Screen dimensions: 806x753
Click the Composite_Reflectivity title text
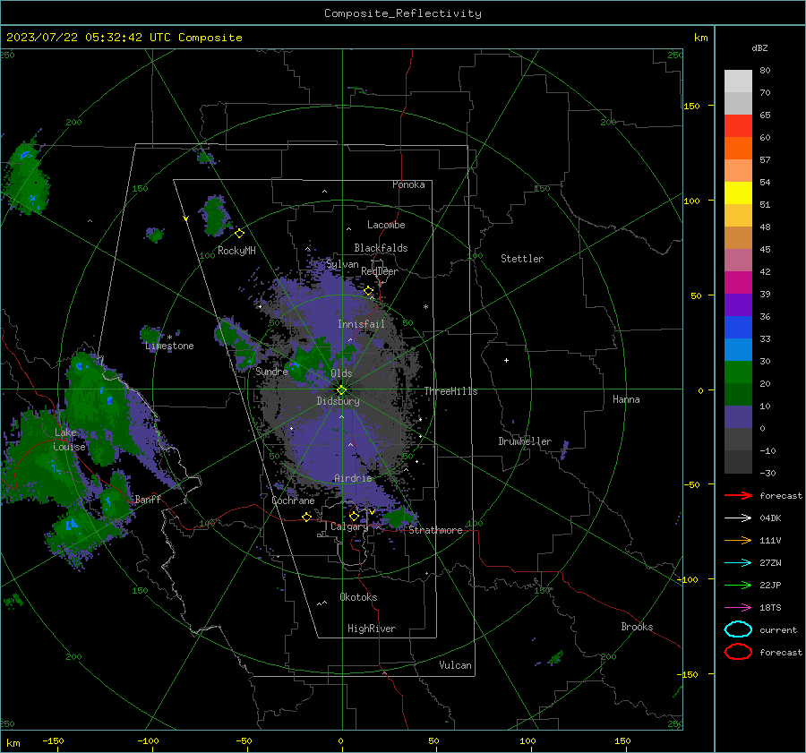pyautogui.click(x=403, y=13)
